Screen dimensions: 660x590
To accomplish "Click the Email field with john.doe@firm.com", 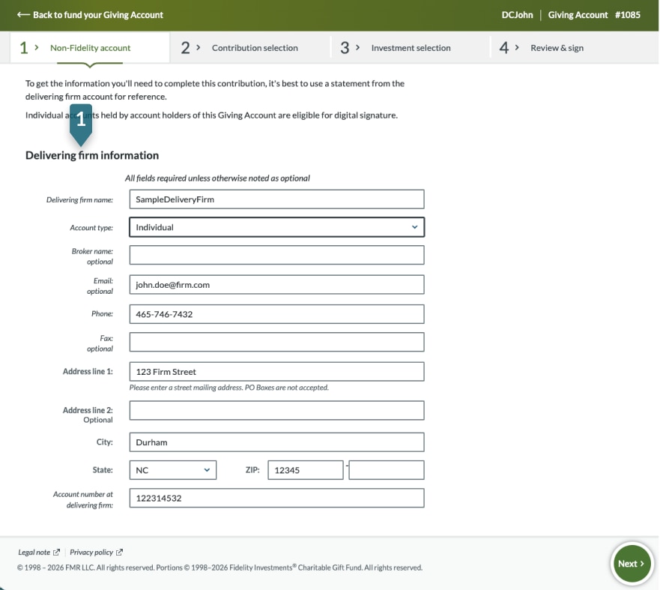I will tap(276, 285).
